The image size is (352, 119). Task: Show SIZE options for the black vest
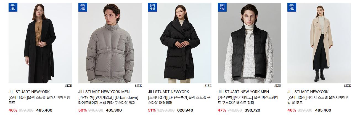(x=278, y=86)
